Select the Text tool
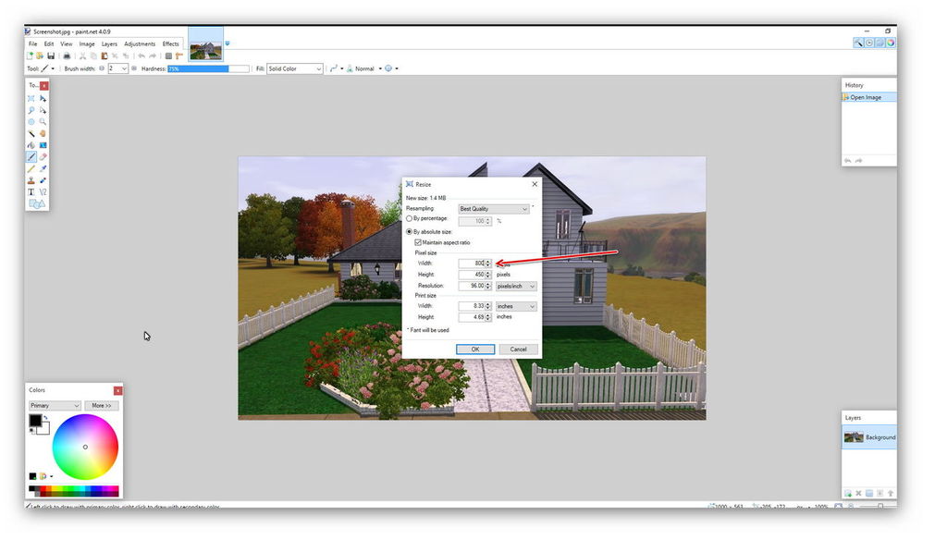 click(x=31, y=192)
